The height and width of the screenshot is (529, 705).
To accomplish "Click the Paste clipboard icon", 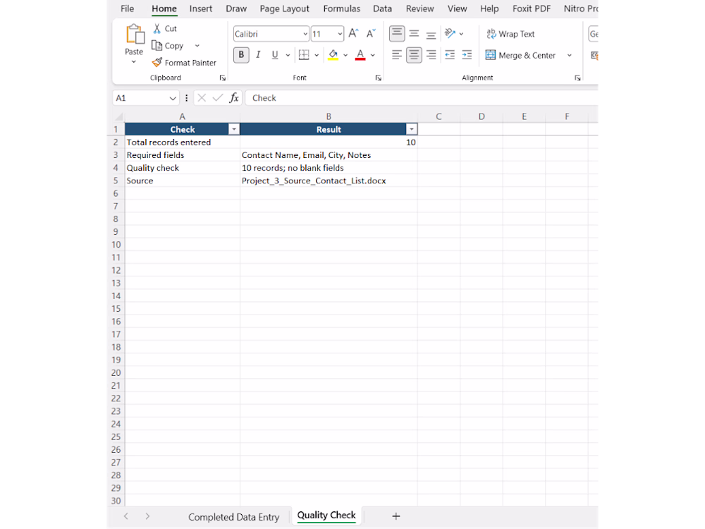I will tap(134, 35).
